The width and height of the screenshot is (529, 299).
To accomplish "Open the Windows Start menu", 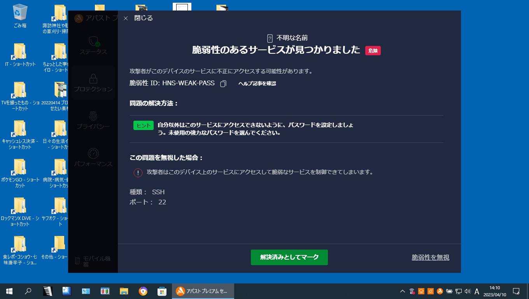I will [x=9, y=291].
